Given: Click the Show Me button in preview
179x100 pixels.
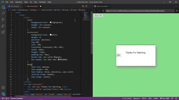Looking at the screenshot, I should tap(98, 16).
